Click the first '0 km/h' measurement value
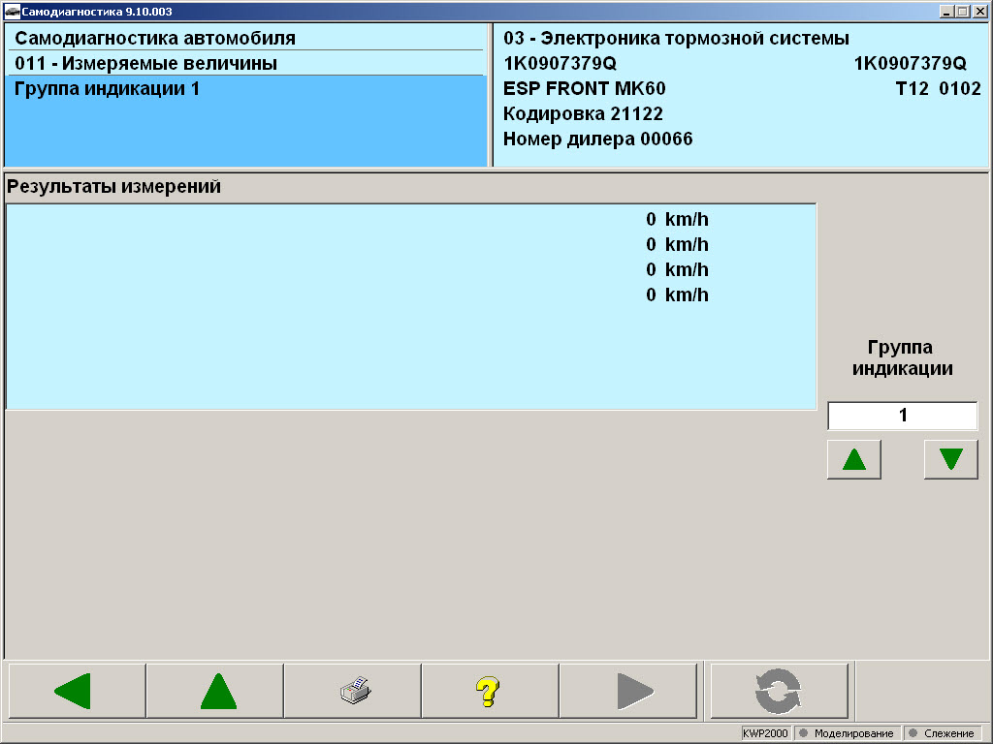This screenshot has width=993, height=744. pos(677,220)
